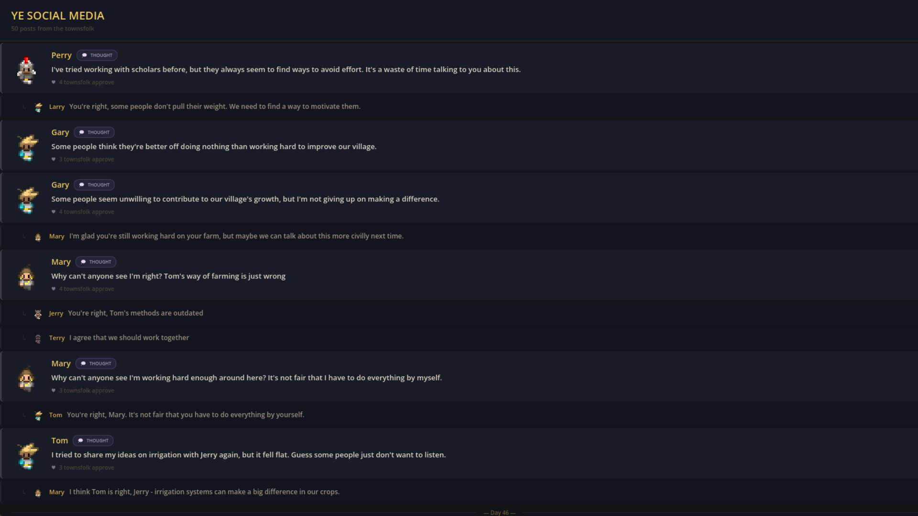Click Gary's avatar on the 'doing nothing' post

click(27, 147)
